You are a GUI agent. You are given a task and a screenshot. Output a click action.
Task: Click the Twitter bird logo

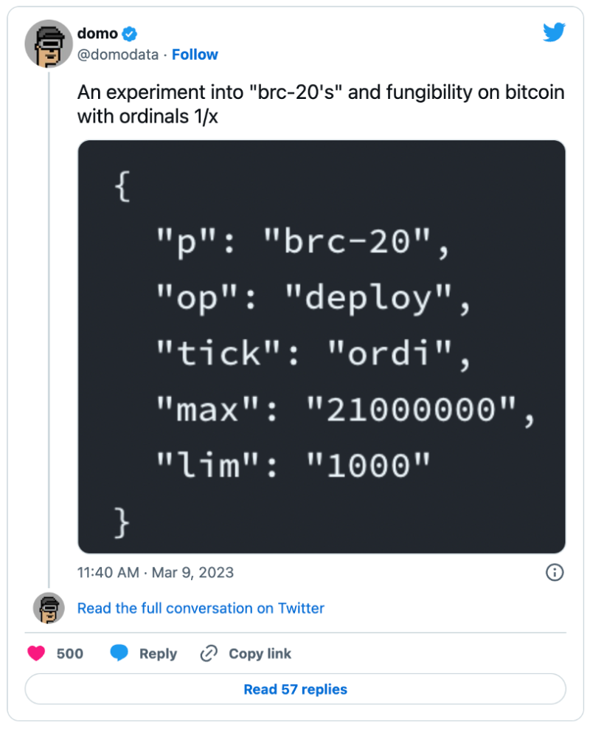point(554,32)
